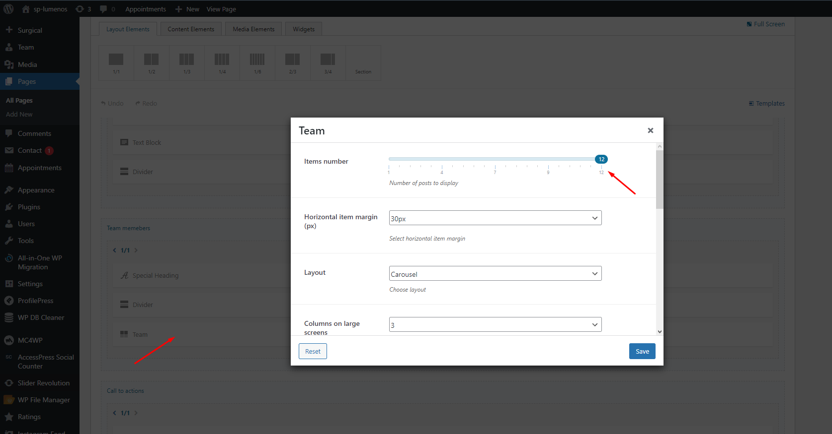Decrease Team members column width chevron
This screenshot has width=832, height=434.
tap(114, 250)
